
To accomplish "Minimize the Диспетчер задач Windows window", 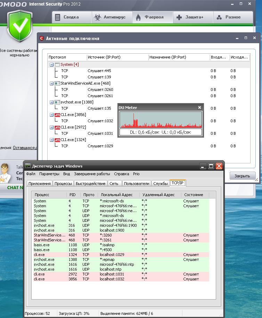I will (203, 166).
